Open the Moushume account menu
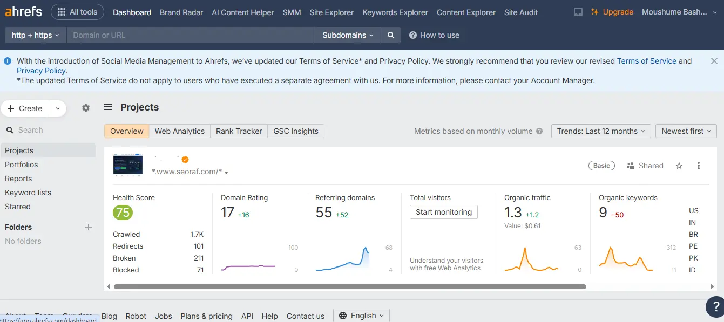 680,12
